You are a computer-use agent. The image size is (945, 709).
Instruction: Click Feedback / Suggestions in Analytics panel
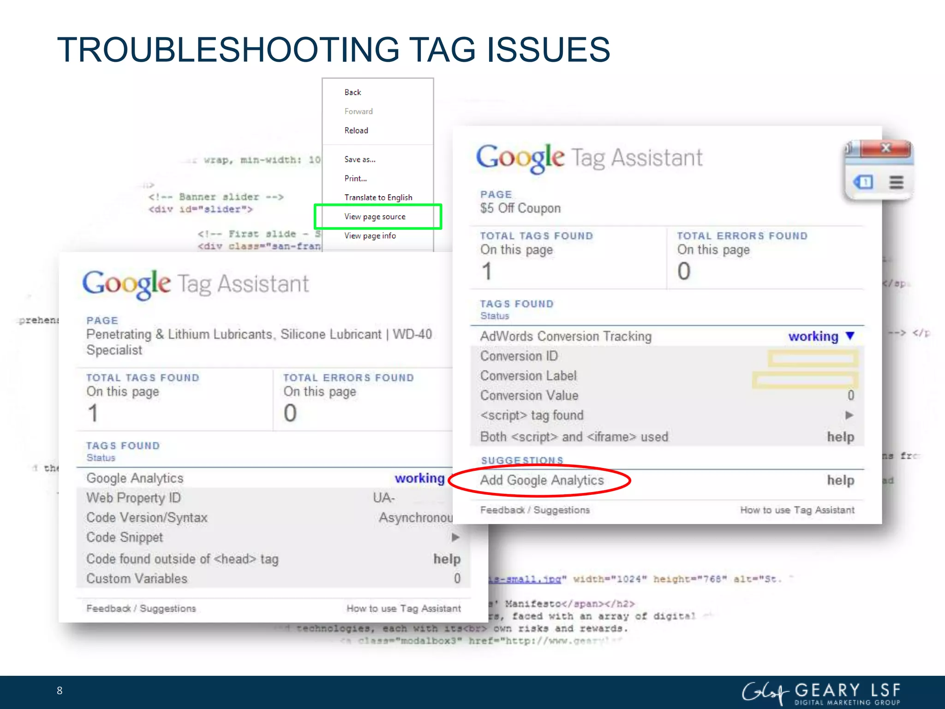point(141,608)
